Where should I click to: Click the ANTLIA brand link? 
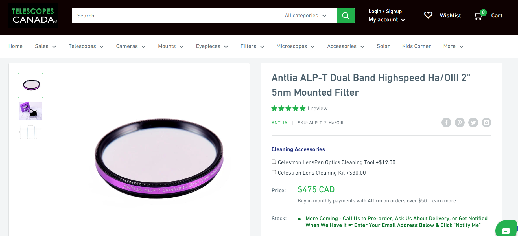279,123
